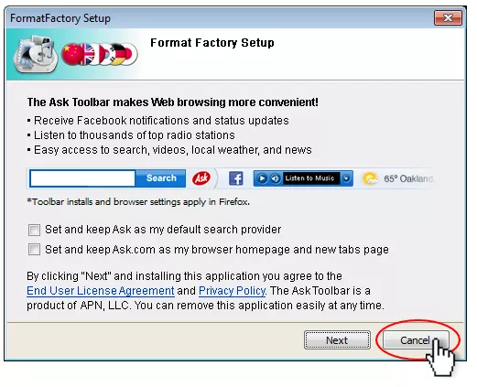
Task: Click inside the Ask search text field
Action: tap(82, 178)
